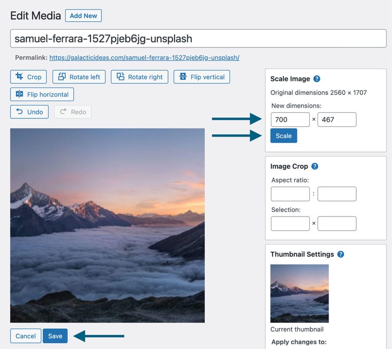Viewport: 392px width, 349px height.
Task: Flip the image vertically
Action: [x=201, y=77]
